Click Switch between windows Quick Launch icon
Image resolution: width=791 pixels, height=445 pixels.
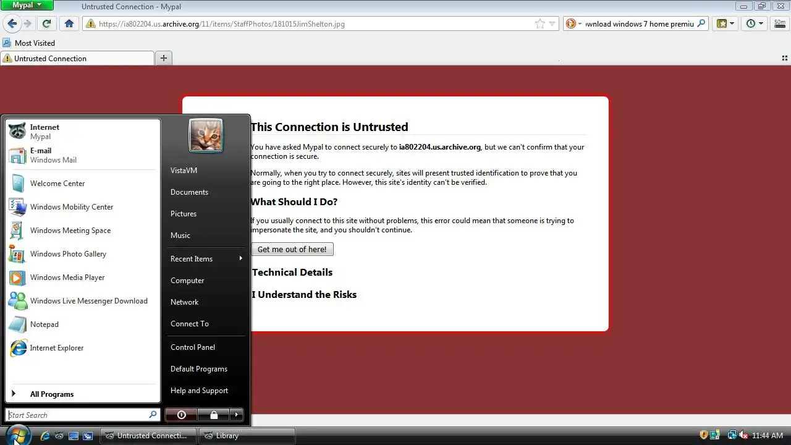point(88,436)
